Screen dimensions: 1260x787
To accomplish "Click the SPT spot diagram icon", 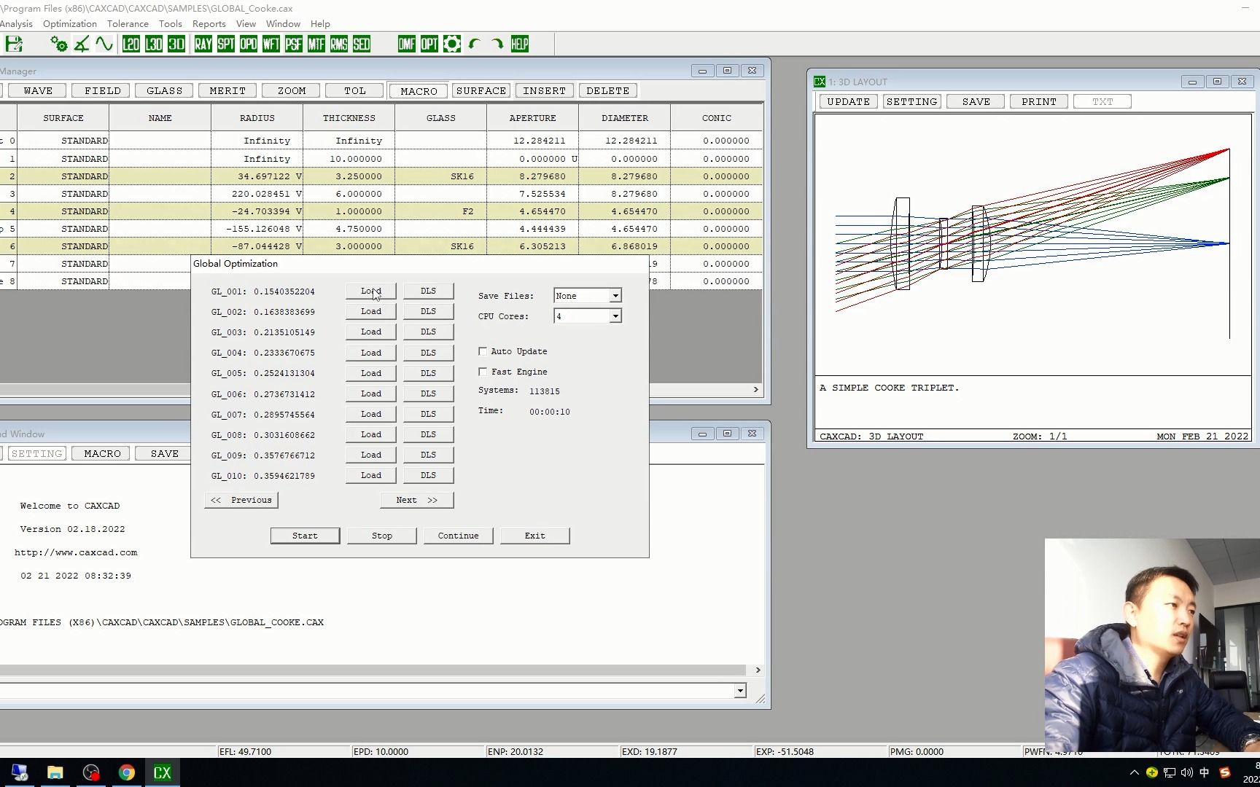I will tap(226, 44).
